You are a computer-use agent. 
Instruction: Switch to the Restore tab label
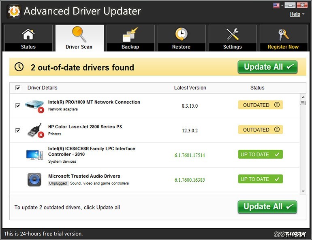point(181,47)
